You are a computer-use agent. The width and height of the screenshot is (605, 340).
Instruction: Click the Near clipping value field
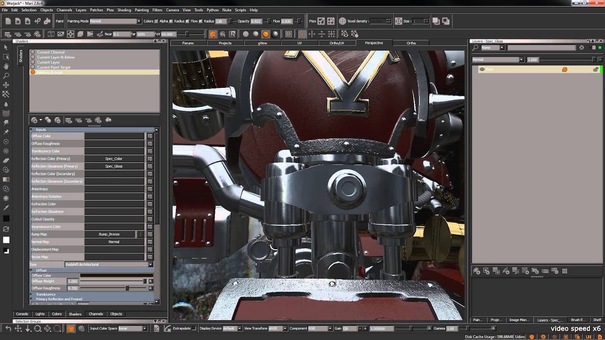coord(121,34)
